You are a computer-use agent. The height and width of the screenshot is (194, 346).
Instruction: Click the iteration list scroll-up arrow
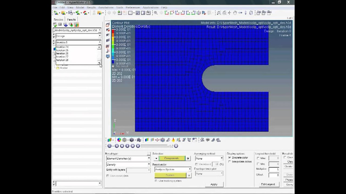(x=99, y=47)
